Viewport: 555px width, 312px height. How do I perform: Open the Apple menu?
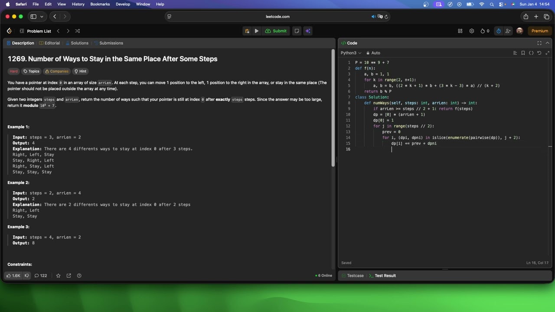(x=7, y=4)
